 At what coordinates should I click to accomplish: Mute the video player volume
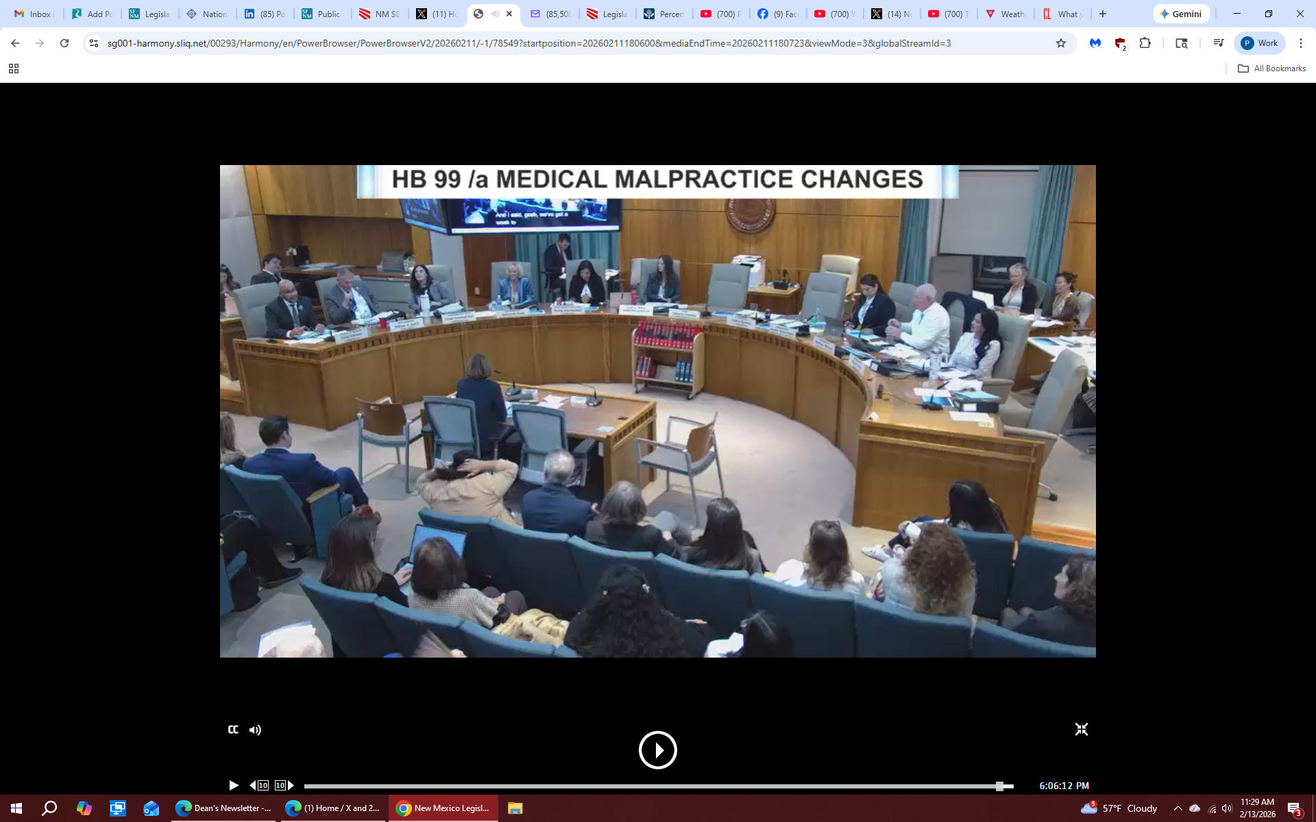255,730
